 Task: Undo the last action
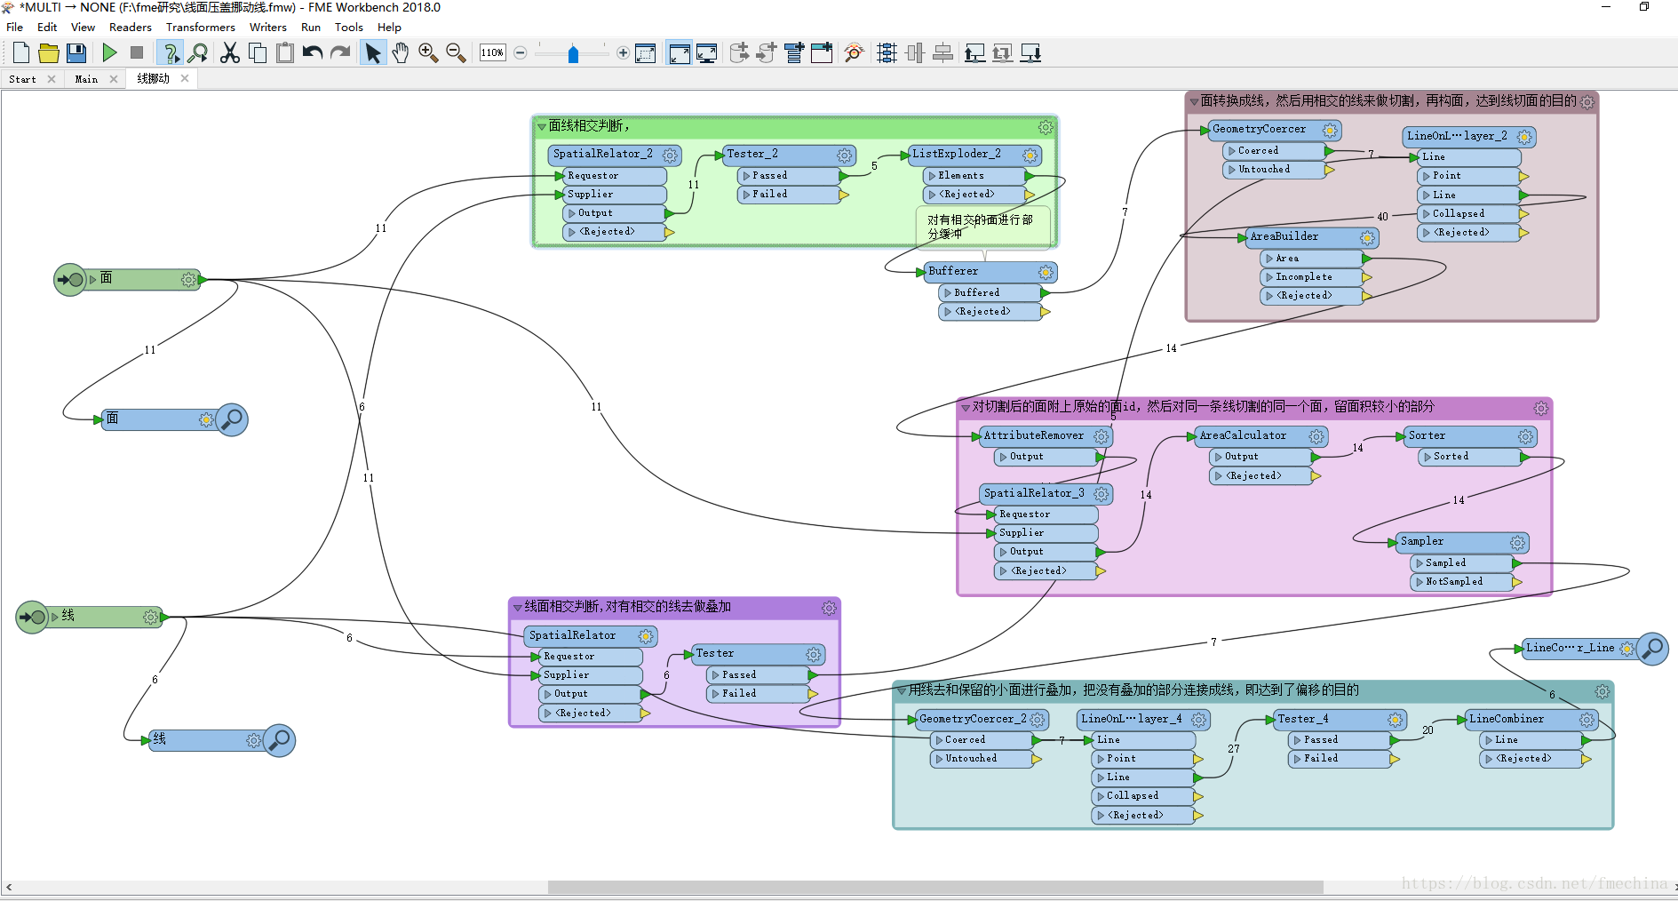click(313, 53)
